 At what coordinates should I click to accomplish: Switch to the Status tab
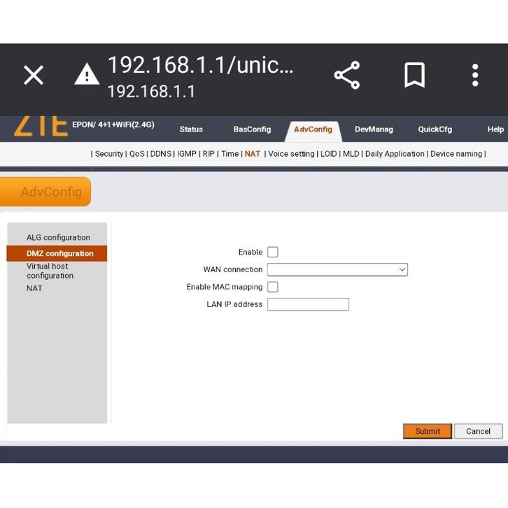point(191,129)
